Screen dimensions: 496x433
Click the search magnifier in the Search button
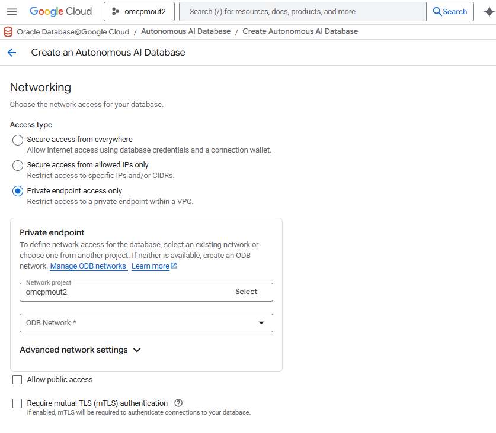pos(437,11)
